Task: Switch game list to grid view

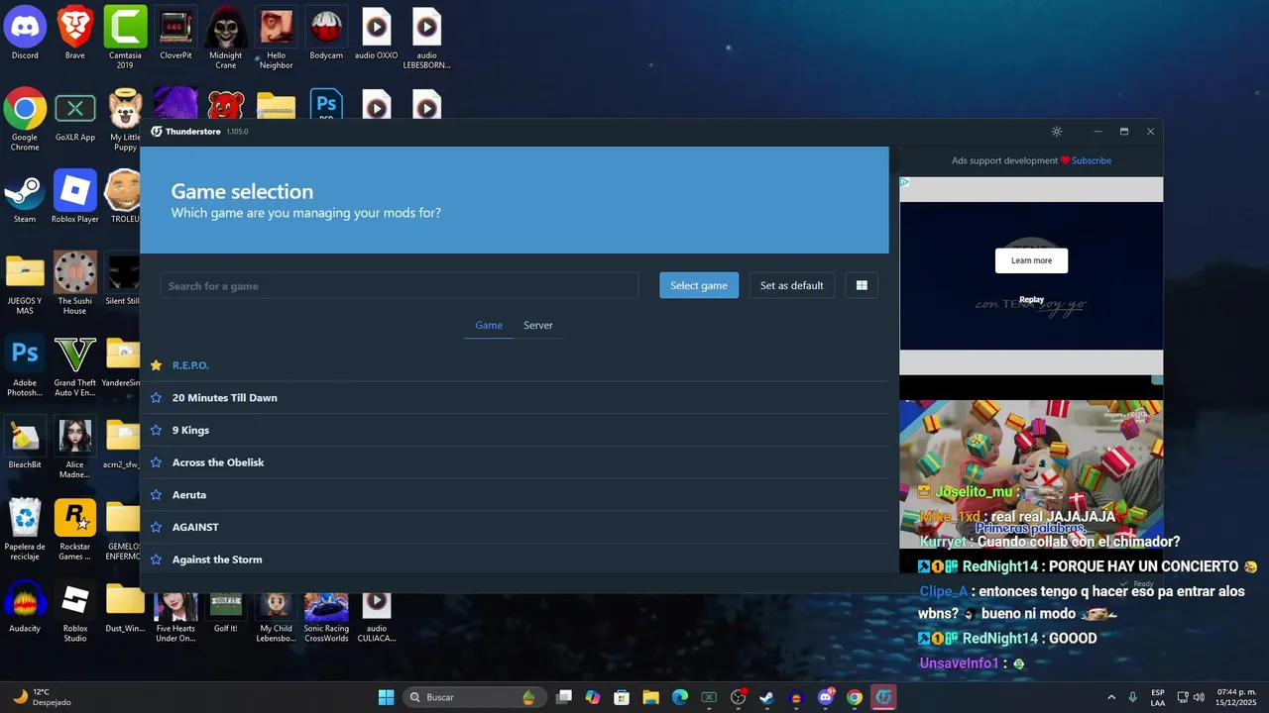Action: (x=862, y=285)
